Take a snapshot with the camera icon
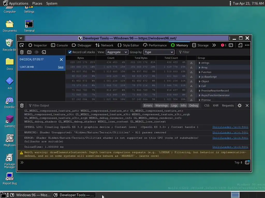Viewport: 265px width, 198px height. point(29,52)
